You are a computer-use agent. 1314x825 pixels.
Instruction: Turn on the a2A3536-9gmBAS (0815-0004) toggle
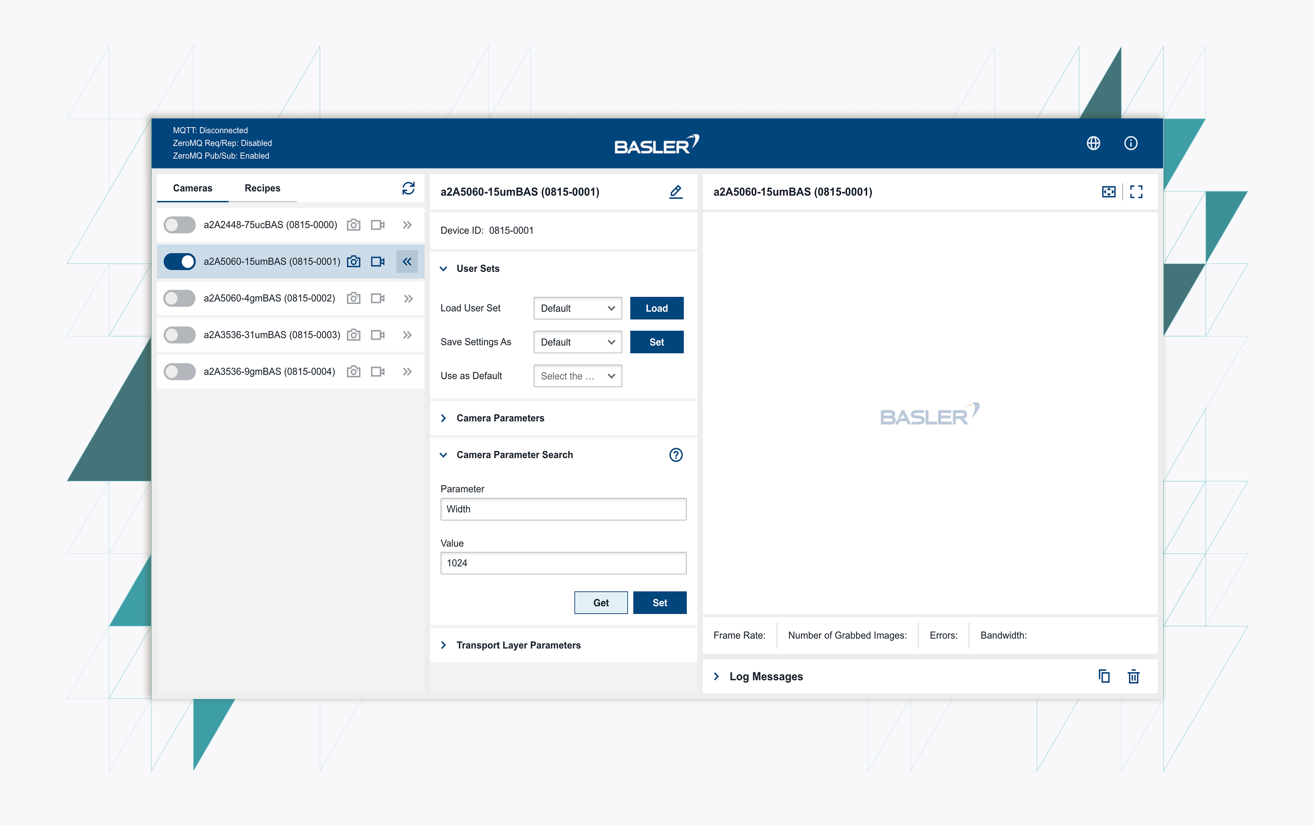(180, 372)
